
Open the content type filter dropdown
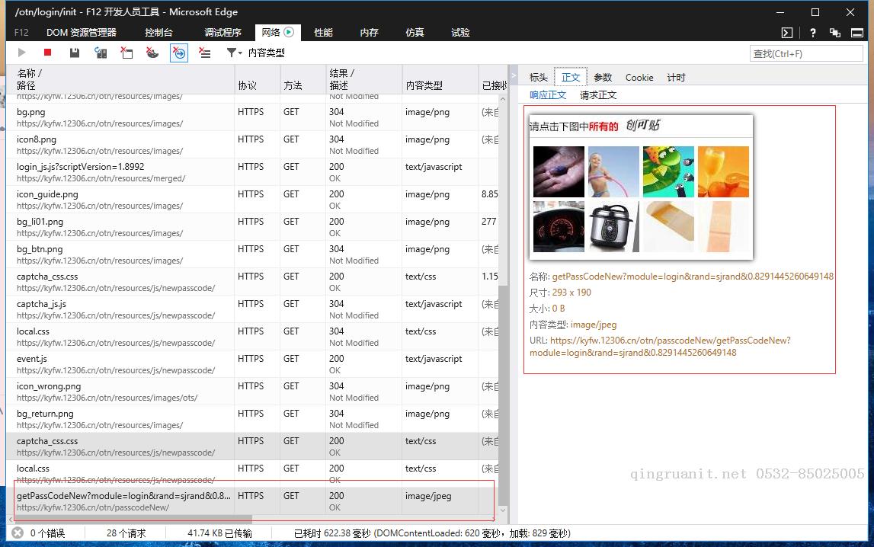coord(255,53)
